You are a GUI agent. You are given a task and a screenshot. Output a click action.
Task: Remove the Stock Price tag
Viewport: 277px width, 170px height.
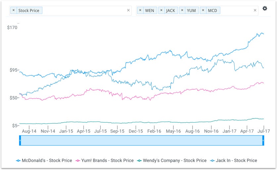point(14,10)
